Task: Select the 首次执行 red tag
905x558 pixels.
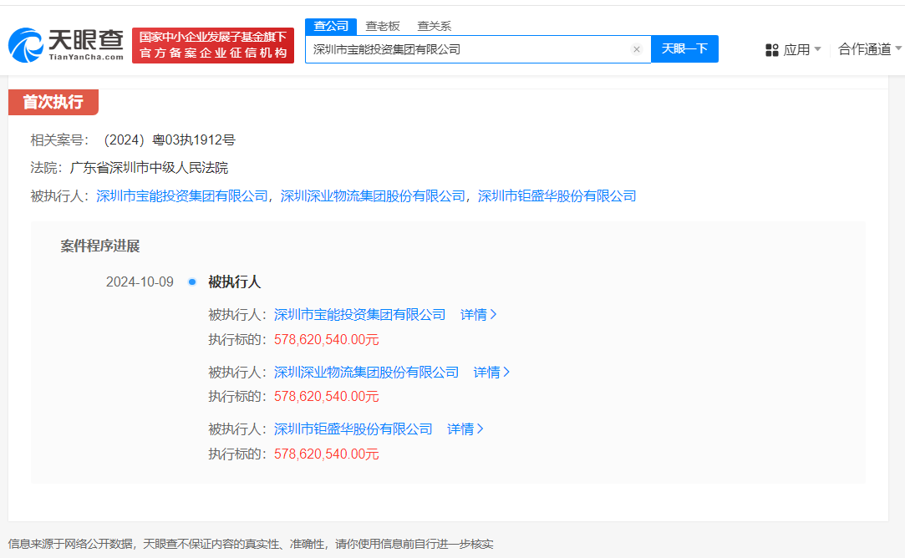Action: pos(53,102)
